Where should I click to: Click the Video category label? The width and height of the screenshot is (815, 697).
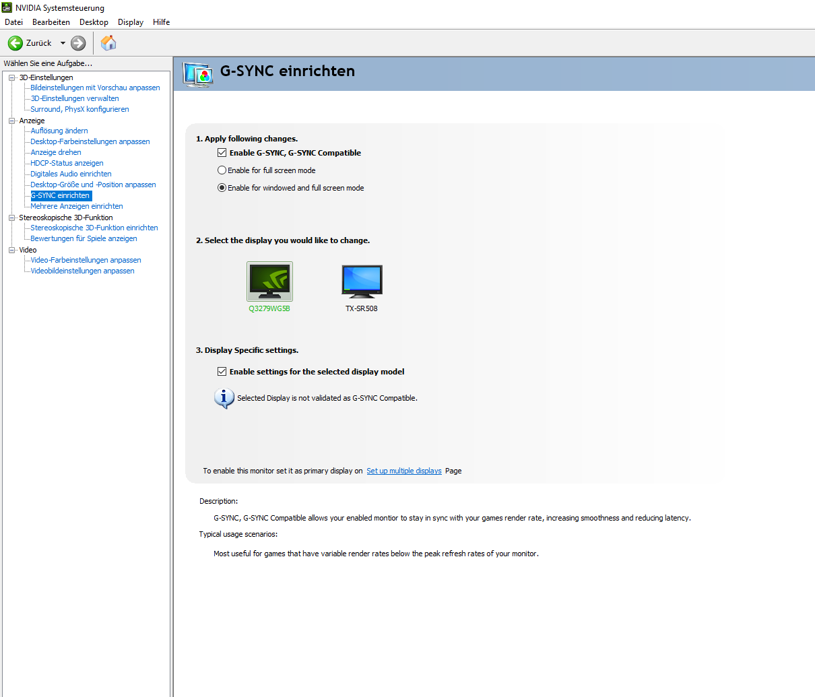point(28,250)
